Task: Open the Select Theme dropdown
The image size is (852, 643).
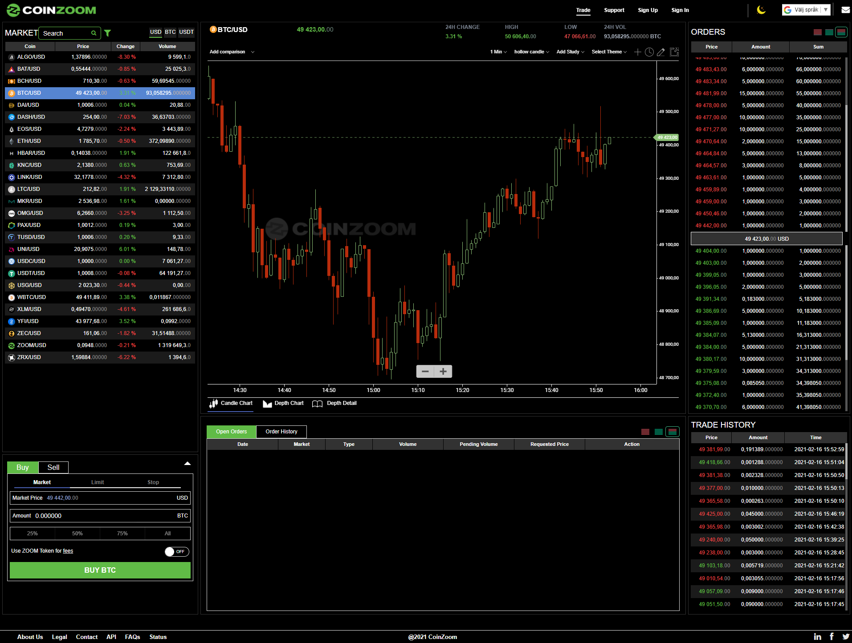Action: [x=609, y=52]
